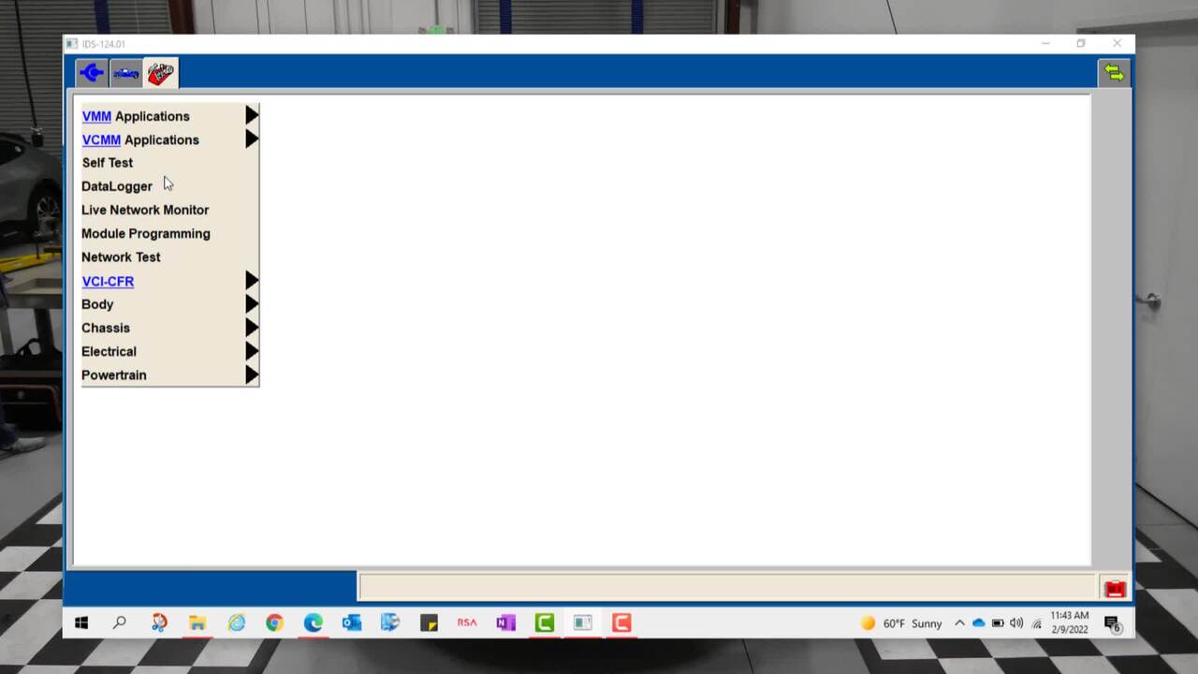Select DataLogger menu item
The width and height of the screenshot is (1198, 674).
click(x=116, y=186)
